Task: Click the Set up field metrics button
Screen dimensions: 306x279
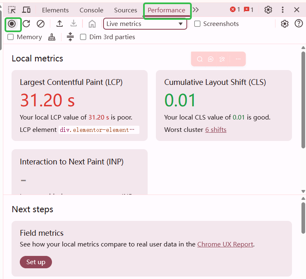Action: [x=36, y=262]
